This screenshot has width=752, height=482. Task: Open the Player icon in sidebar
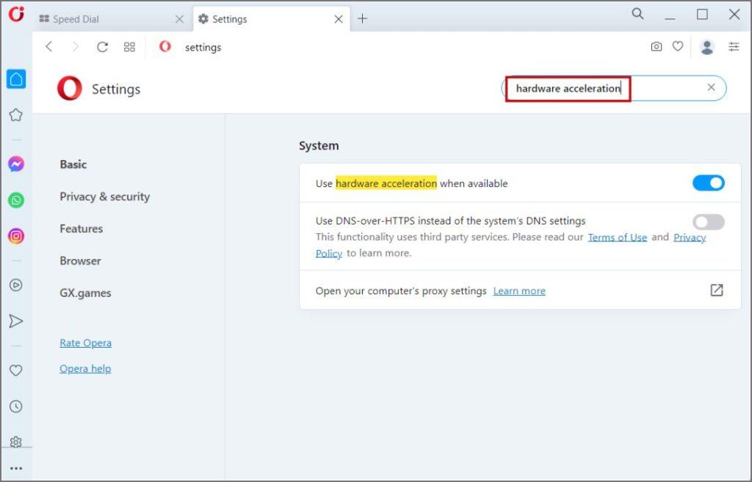point(16,285)
